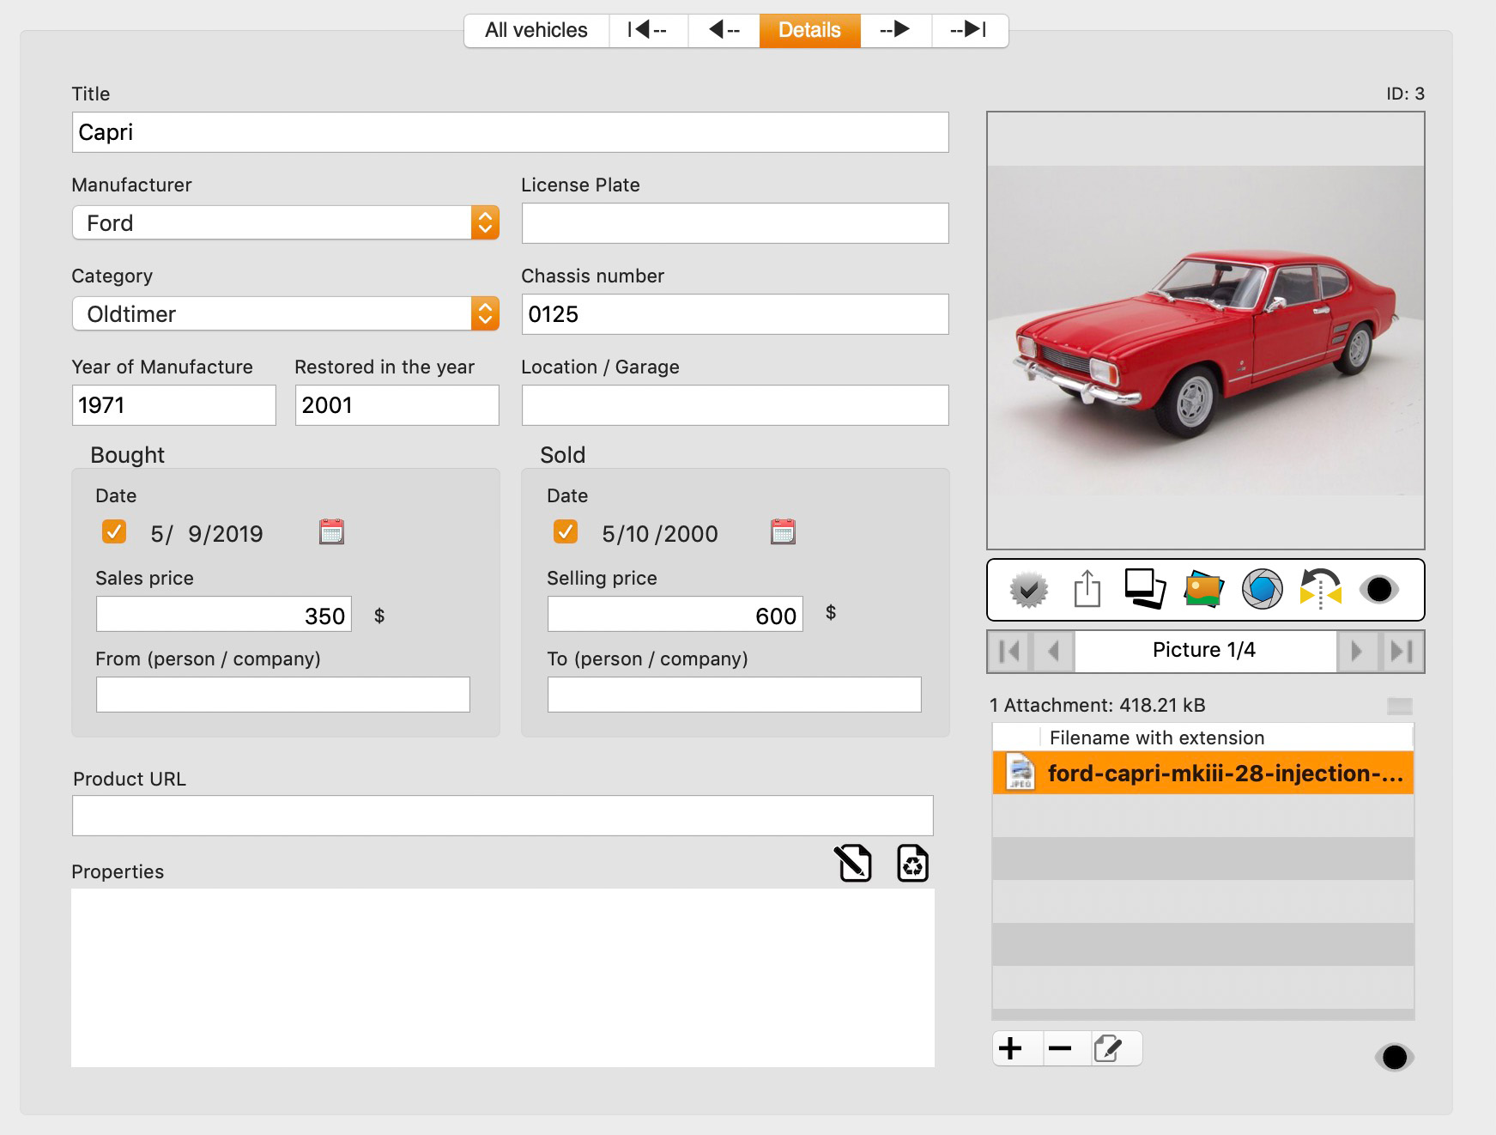Click the Picture 1/4 label
Screen dimensions: 1496x1135
1203,650
